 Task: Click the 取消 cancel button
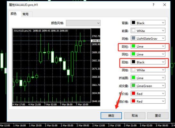135,116
